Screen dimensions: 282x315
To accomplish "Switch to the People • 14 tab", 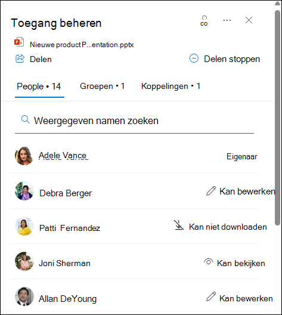I will [39, 87].
